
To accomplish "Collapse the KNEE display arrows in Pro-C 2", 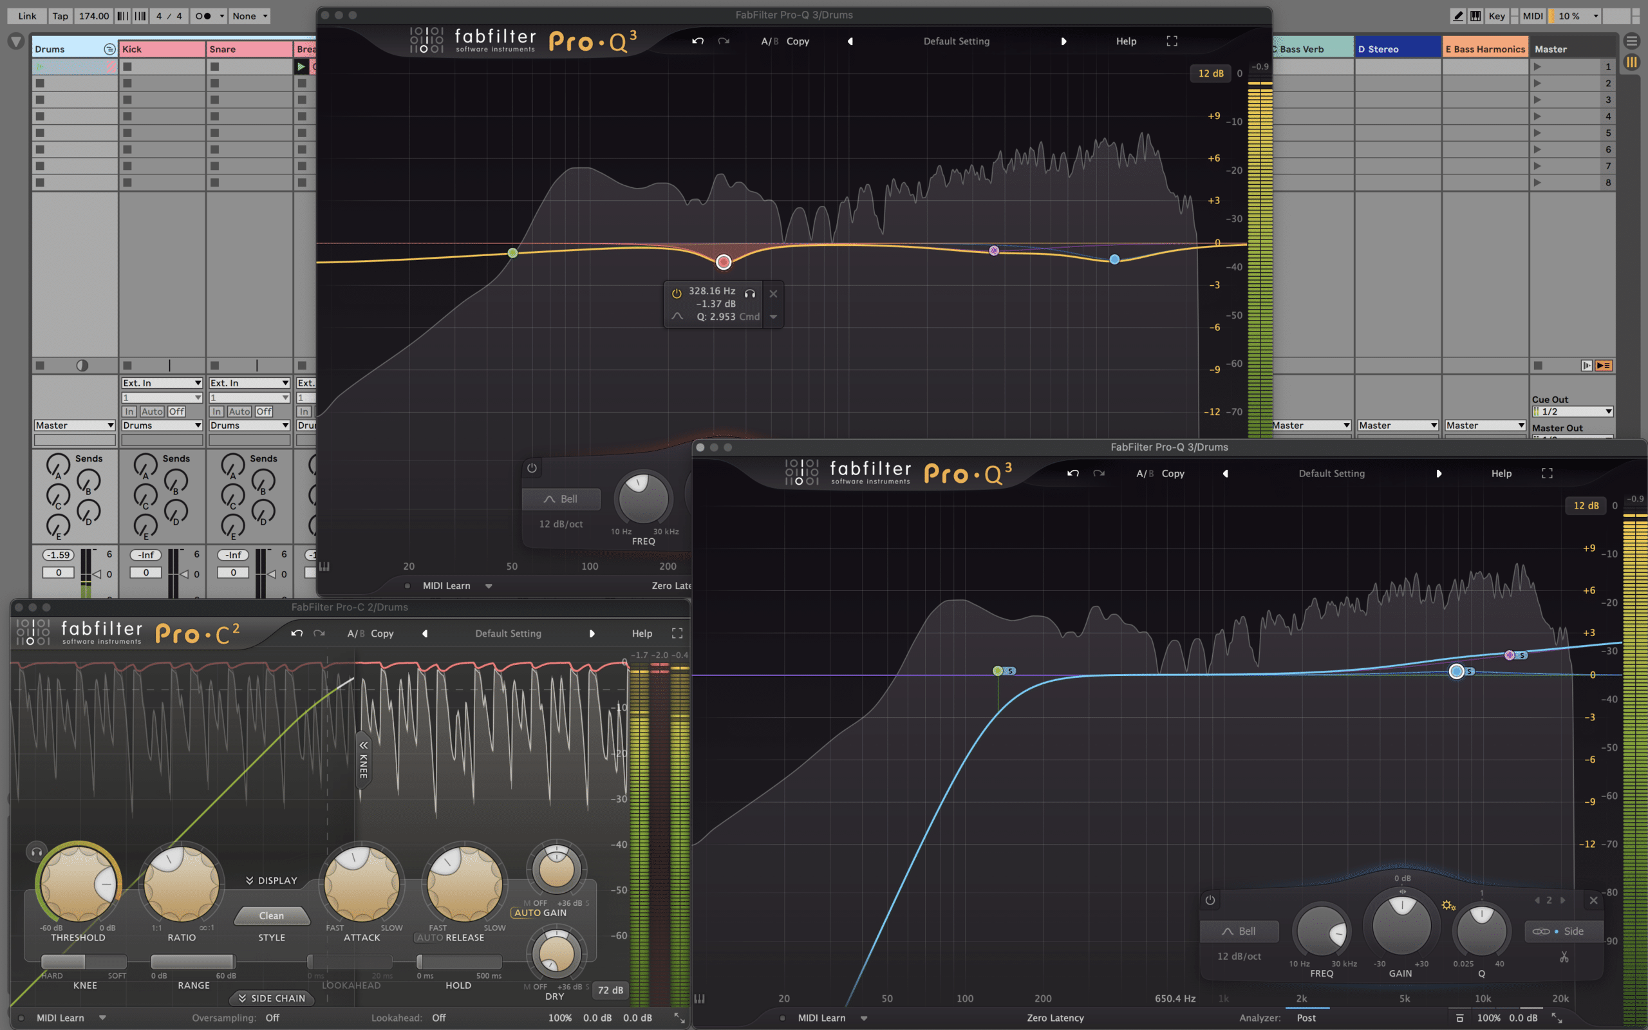I will pyautogui.click(x=364, y=745).
